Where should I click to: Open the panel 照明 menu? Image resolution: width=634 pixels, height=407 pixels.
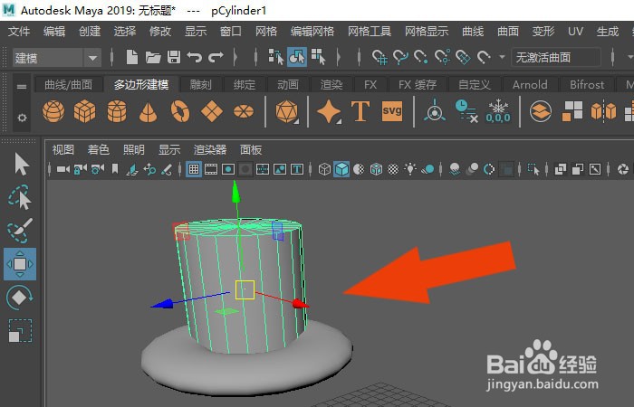click(134, 150)
